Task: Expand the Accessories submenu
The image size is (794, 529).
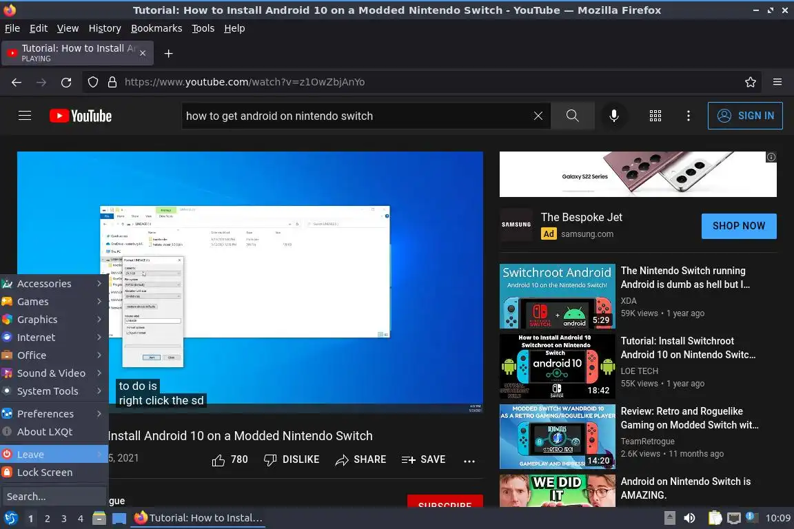Action: 54,284
